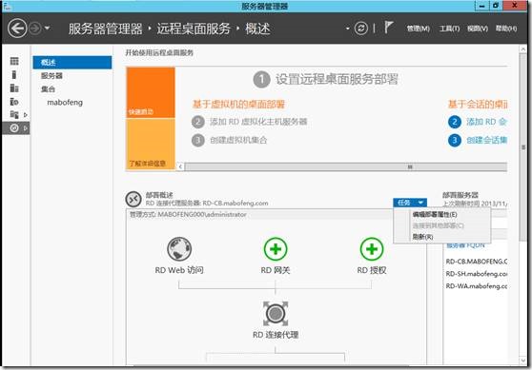The width and height of the screenshot is (532, 370).
Task: Select server RD-CB.MABOFENG row
Action: (477, 262)
